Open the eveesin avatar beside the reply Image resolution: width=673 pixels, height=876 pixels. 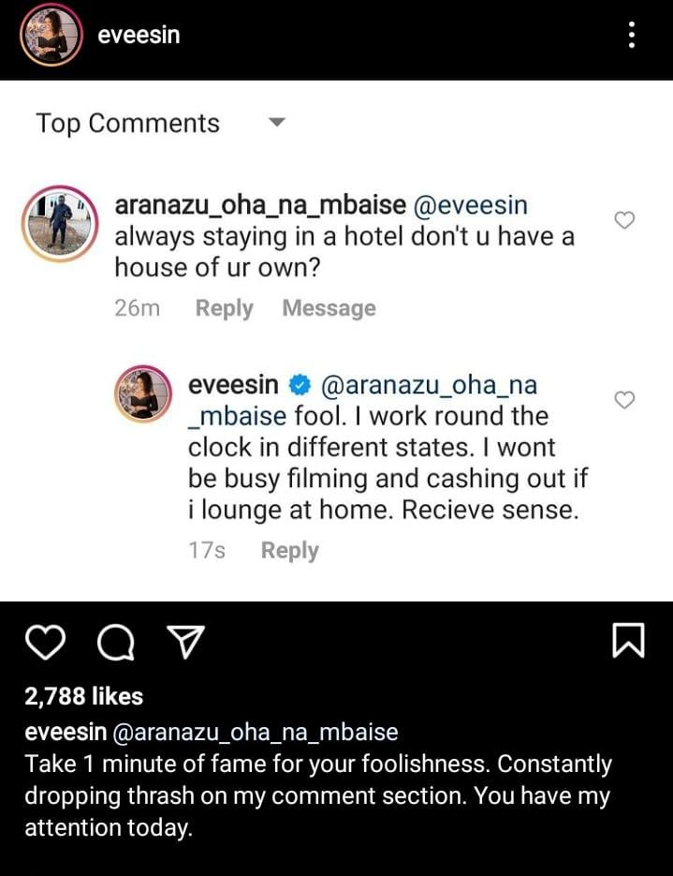pos(143,393)
